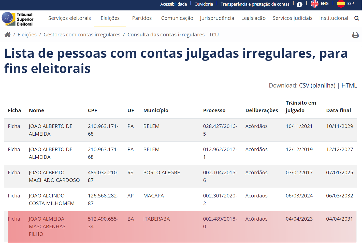The height and width of the screenshot is (243, 362).
Task: Open Acórdãos for process 028.427/2016-5
Action: click(256, 126)
